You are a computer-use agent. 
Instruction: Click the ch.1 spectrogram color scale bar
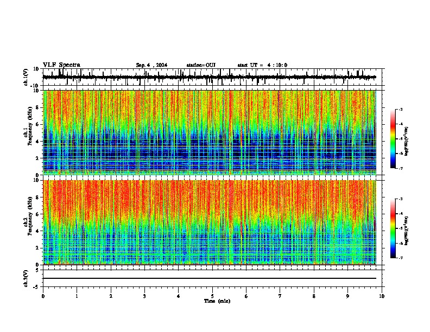[x=393, y=139]
